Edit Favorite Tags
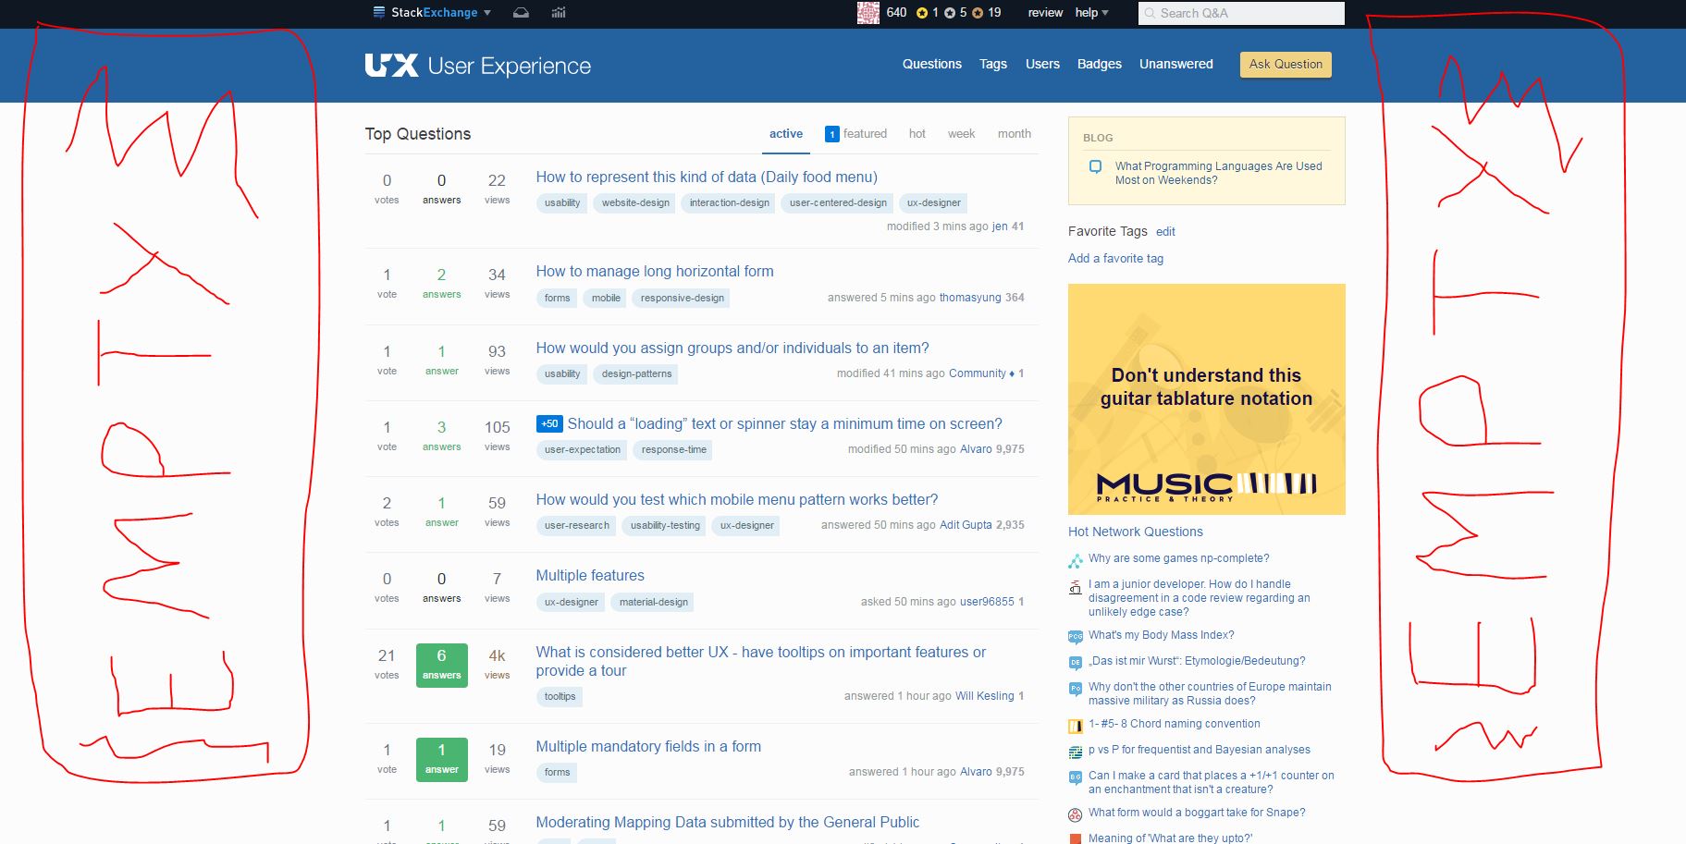 pos(1165,232)
